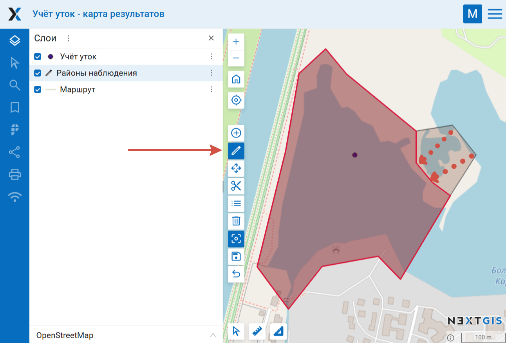
Task: Click the trash delete feature icon
Action: pos(236,221)
